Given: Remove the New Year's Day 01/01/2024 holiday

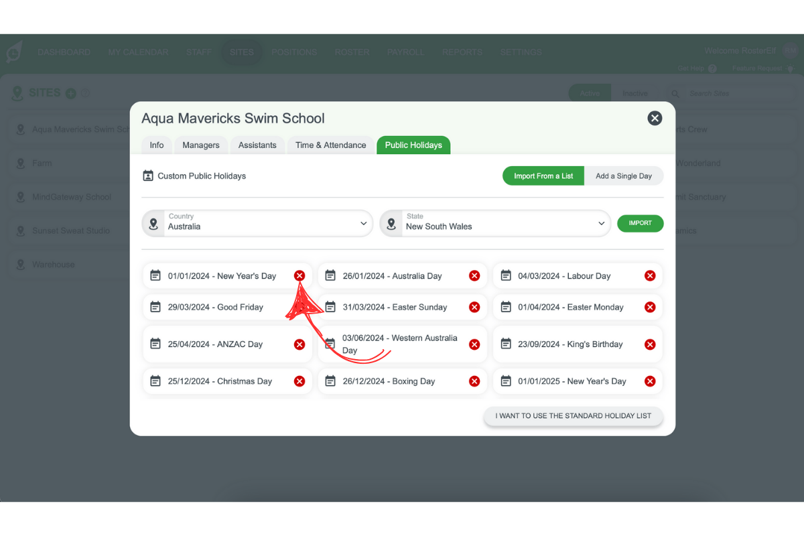Looking at the screenshot, I should pos(299,276).
